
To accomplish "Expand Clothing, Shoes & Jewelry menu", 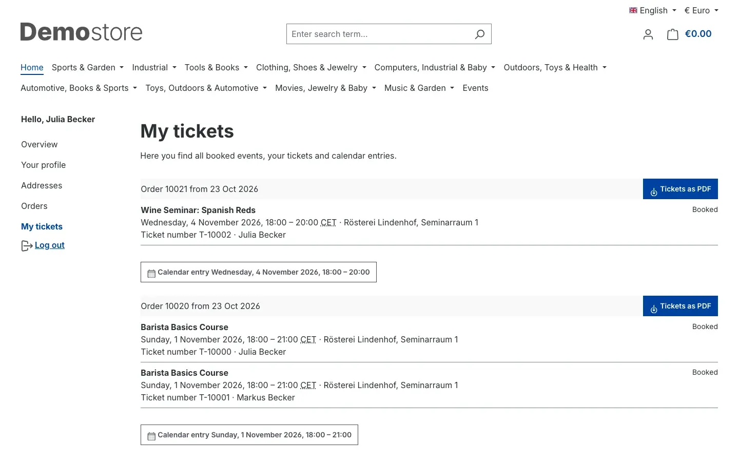I will (311, 67).
